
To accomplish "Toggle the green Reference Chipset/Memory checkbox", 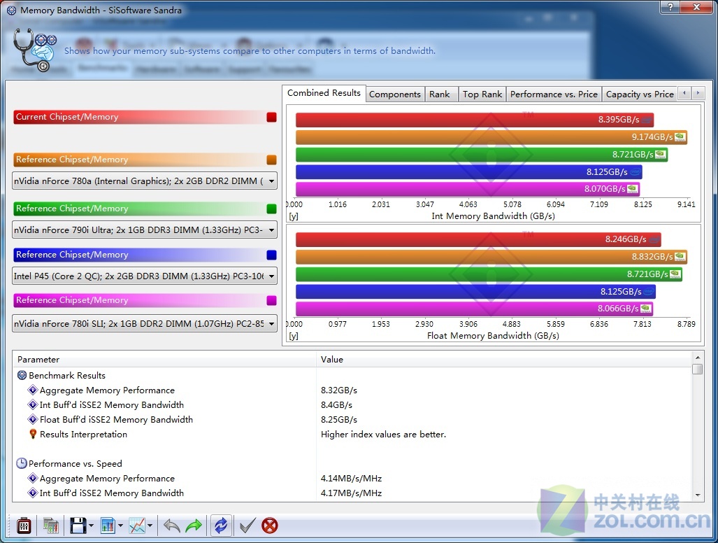I will click(271, 209).
